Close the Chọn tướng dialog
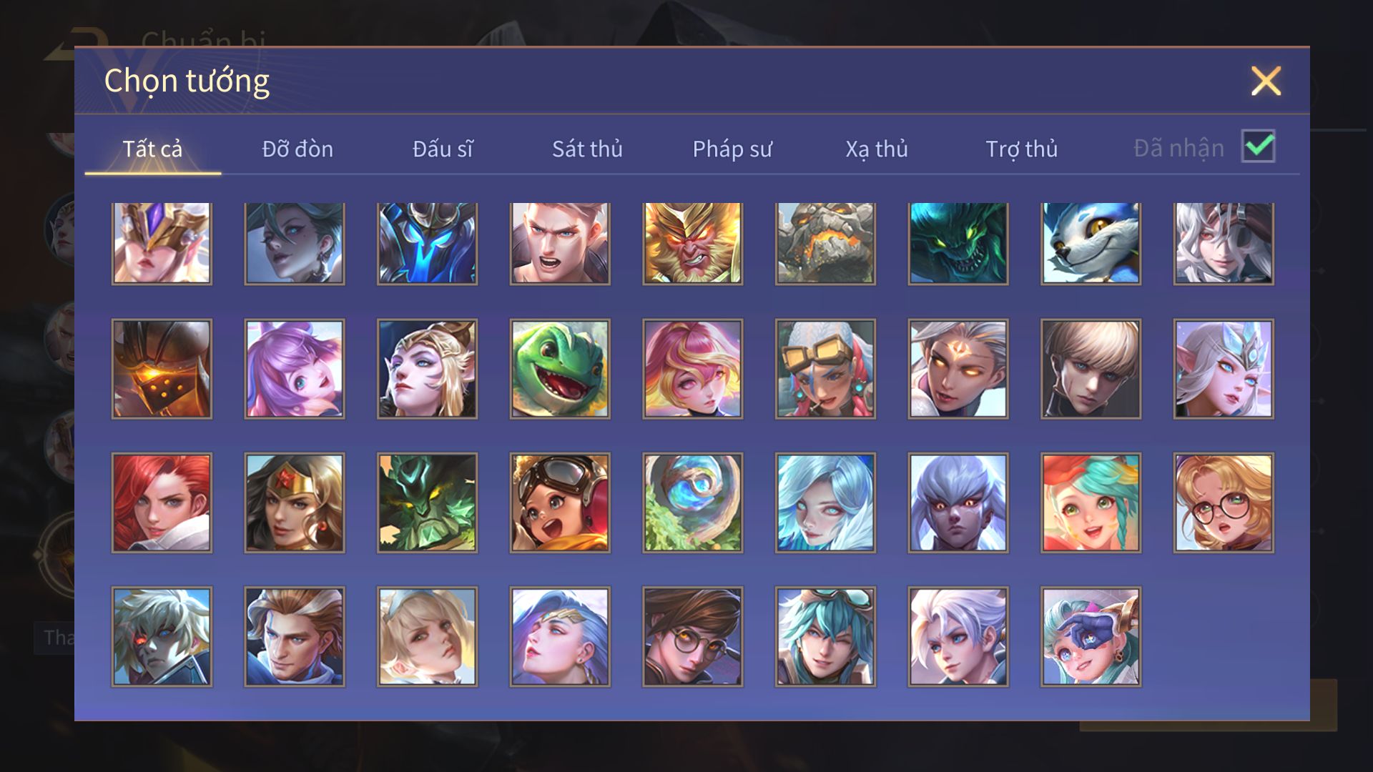The width and height of the screenshot is (1373, 772). [1266, 81]
